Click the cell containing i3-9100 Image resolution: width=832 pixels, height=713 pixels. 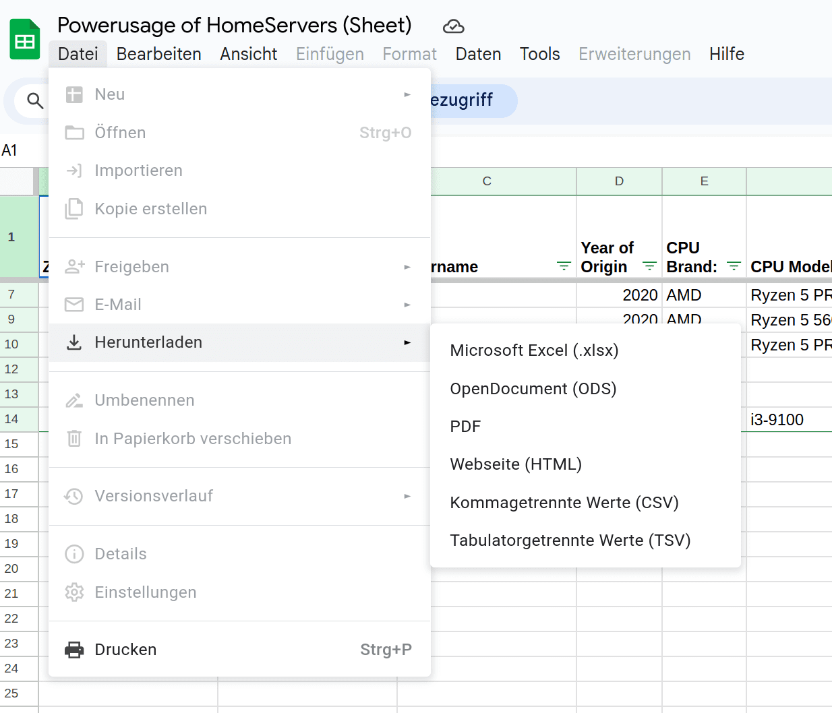789,420
